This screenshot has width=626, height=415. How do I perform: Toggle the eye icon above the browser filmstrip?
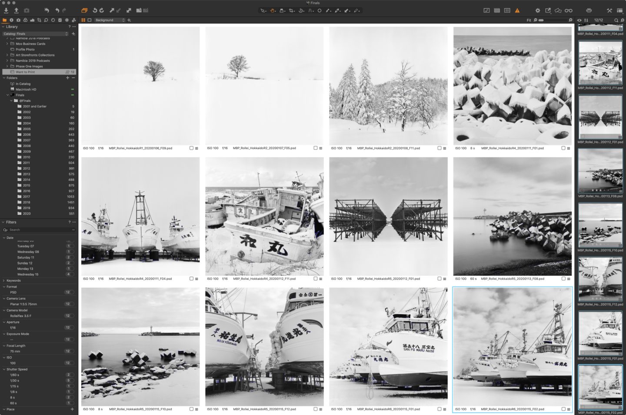[579, 20]
